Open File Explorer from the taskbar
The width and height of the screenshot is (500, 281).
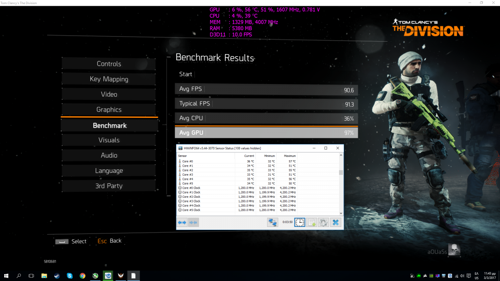pyautogui.click(x=44, y=276)
